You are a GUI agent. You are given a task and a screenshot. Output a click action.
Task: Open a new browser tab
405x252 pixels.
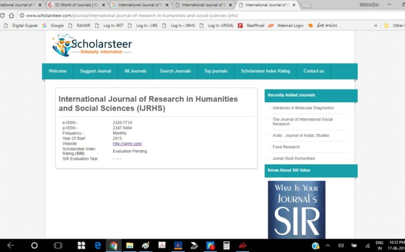pyautogui.click(x=306, y=5)
